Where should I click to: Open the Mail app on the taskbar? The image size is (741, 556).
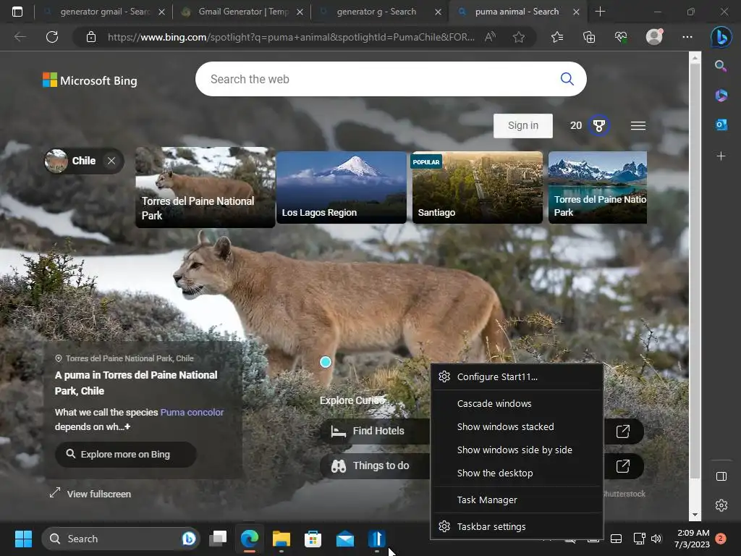345,539
